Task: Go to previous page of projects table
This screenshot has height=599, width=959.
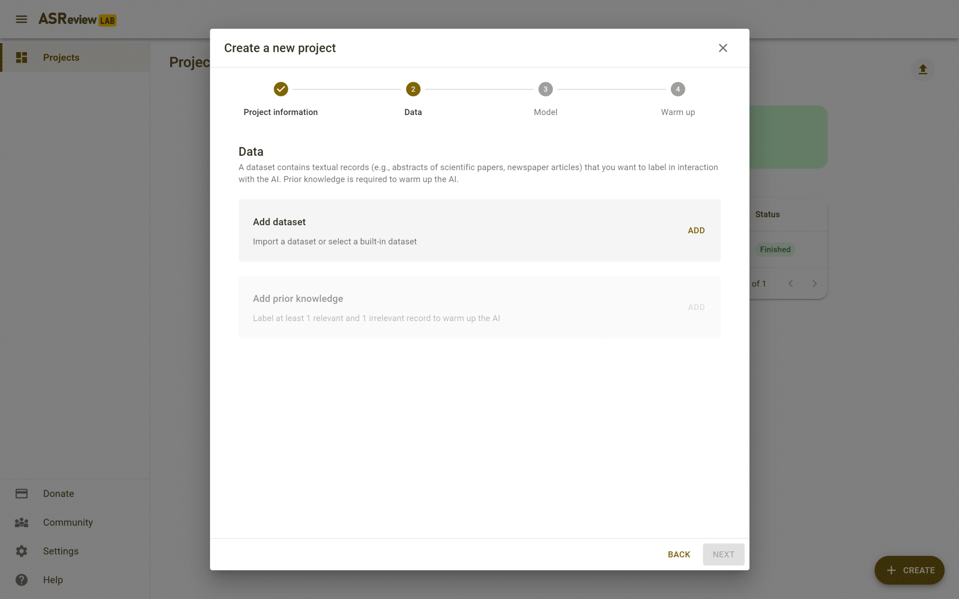Action: pos(791,284)
